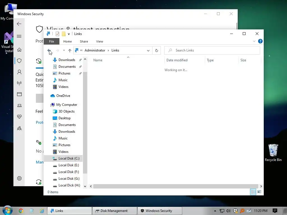Launch Internet Explorer from taskbar
The width and height of the screenshot is (287, 215).
pos(42,211)
